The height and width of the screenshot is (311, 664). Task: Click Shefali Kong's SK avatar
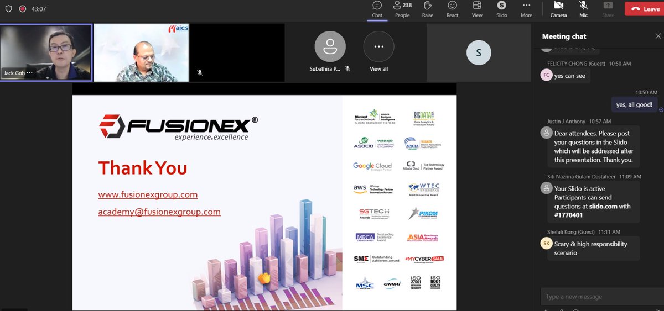pyautogui.click(x=546, y=243)
